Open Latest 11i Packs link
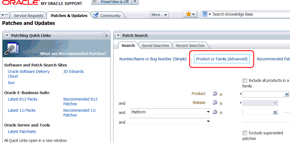Image resolution: width=290 pixels, height=143 pixels. (x=22, y=110)
